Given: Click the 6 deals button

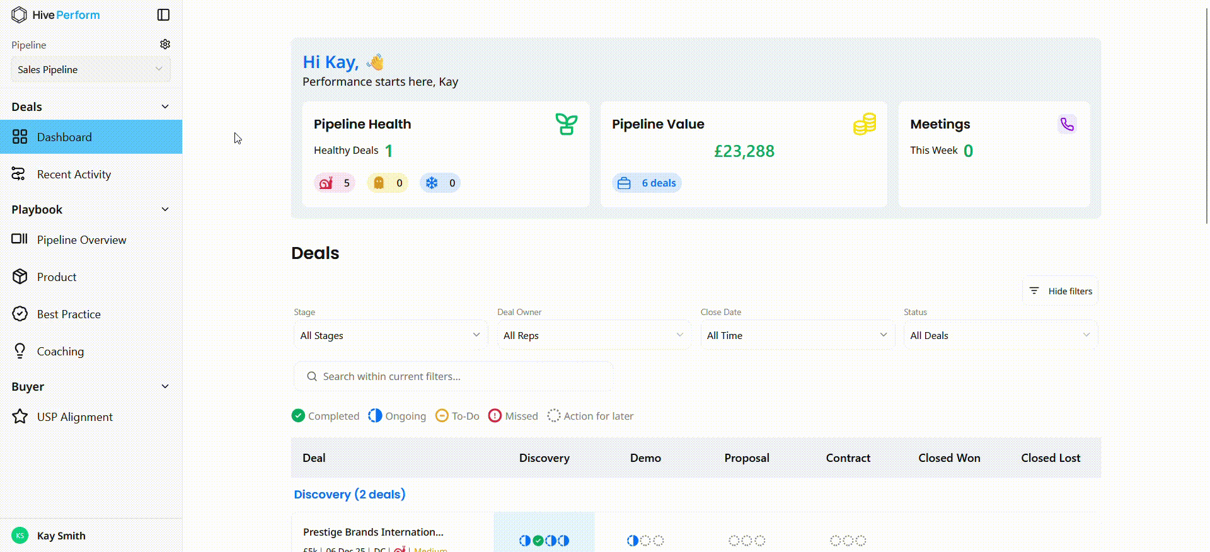Looking at the screenshot, I should click(x=647, y=183).
